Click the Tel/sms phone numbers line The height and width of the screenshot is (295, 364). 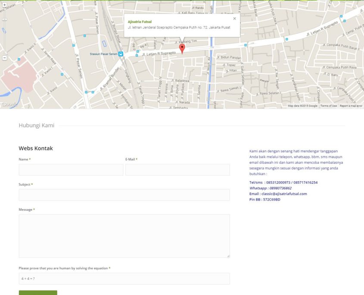283,182
